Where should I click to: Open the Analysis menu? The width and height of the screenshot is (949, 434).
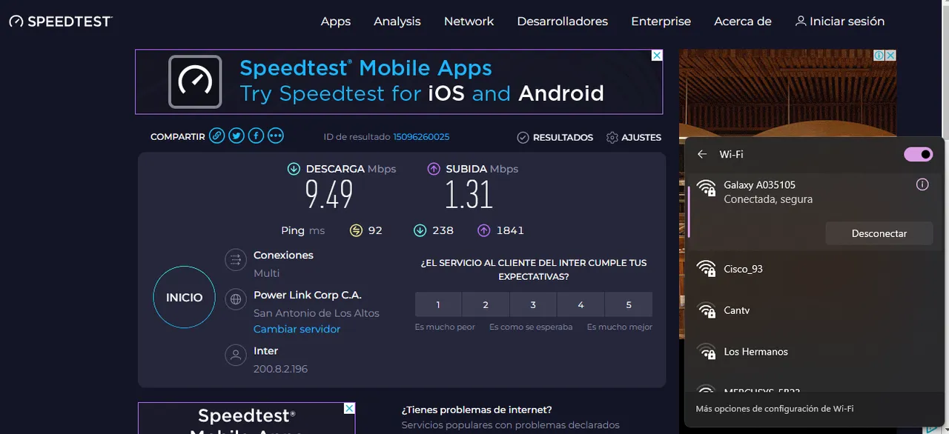[x=397, y=21]
